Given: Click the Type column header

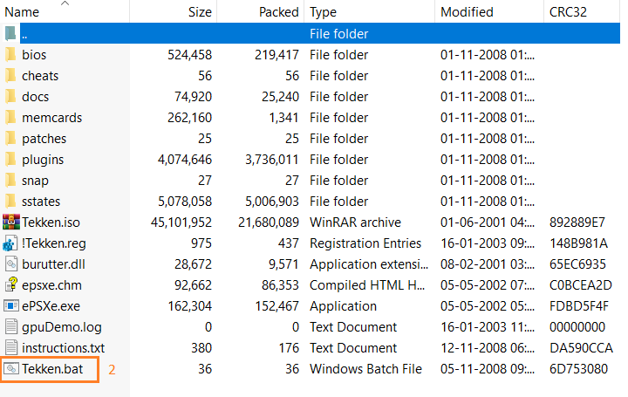Looking at the screenshot, I should click(324, 12).
